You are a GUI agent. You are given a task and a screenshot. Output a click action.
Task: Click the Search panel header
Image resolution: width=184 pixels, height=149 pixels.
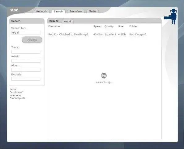(x=27, y=21)
